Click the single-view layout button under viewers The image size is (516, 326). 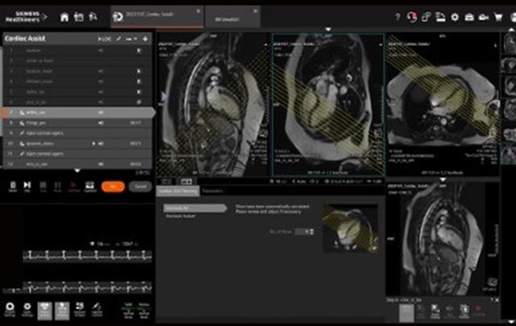(x=167, y=181)
